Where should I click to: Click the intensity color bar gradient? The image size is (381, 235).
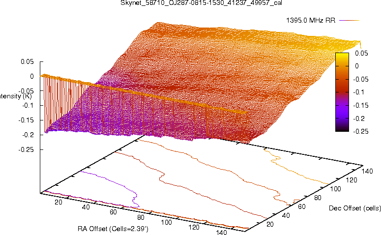(x=342, y=92)
